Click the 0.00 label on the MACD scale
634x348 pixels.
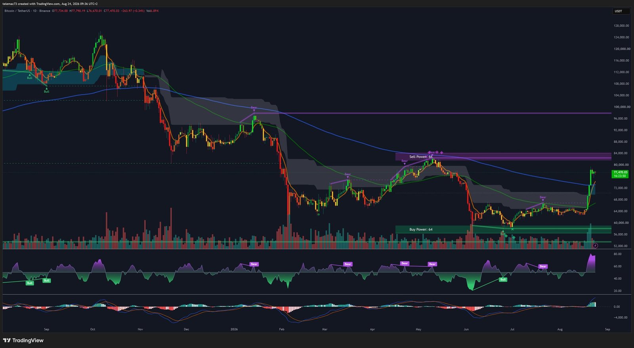617,307
